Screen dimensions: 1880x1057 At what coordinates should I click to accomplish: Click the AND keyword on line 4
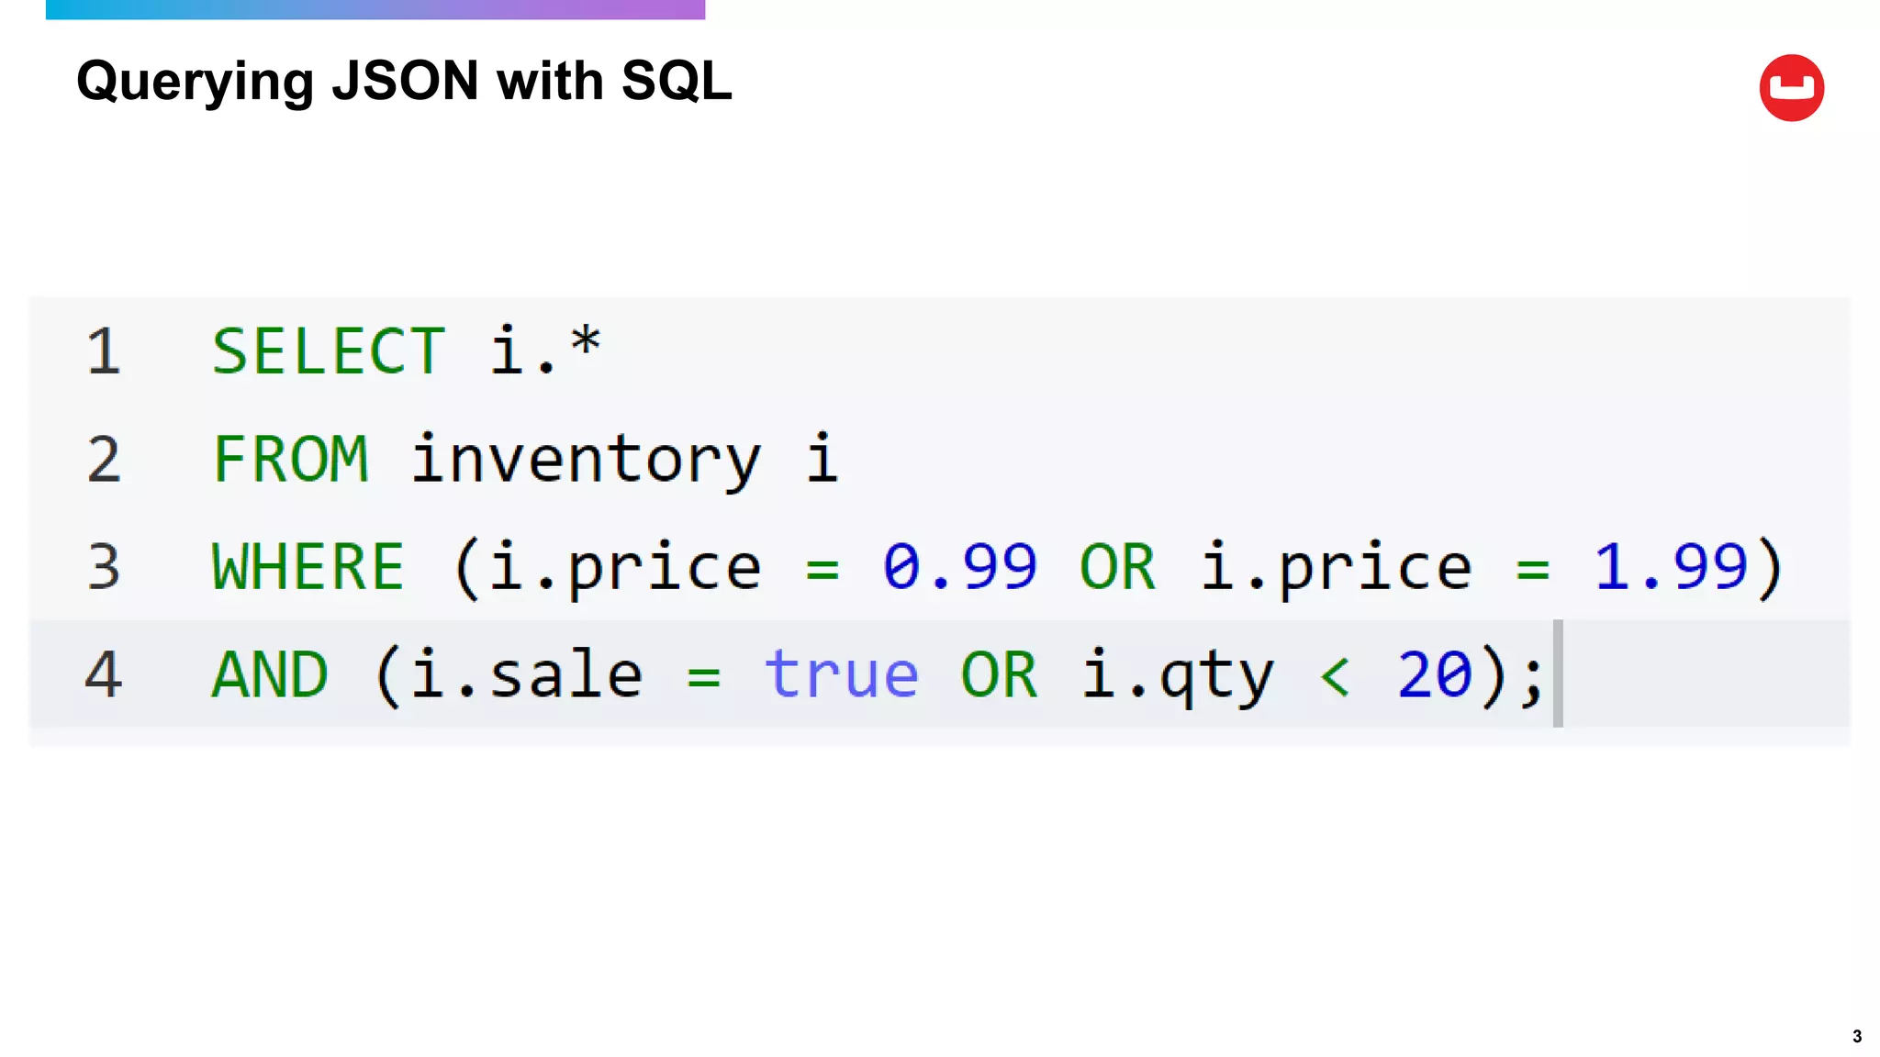270,673
